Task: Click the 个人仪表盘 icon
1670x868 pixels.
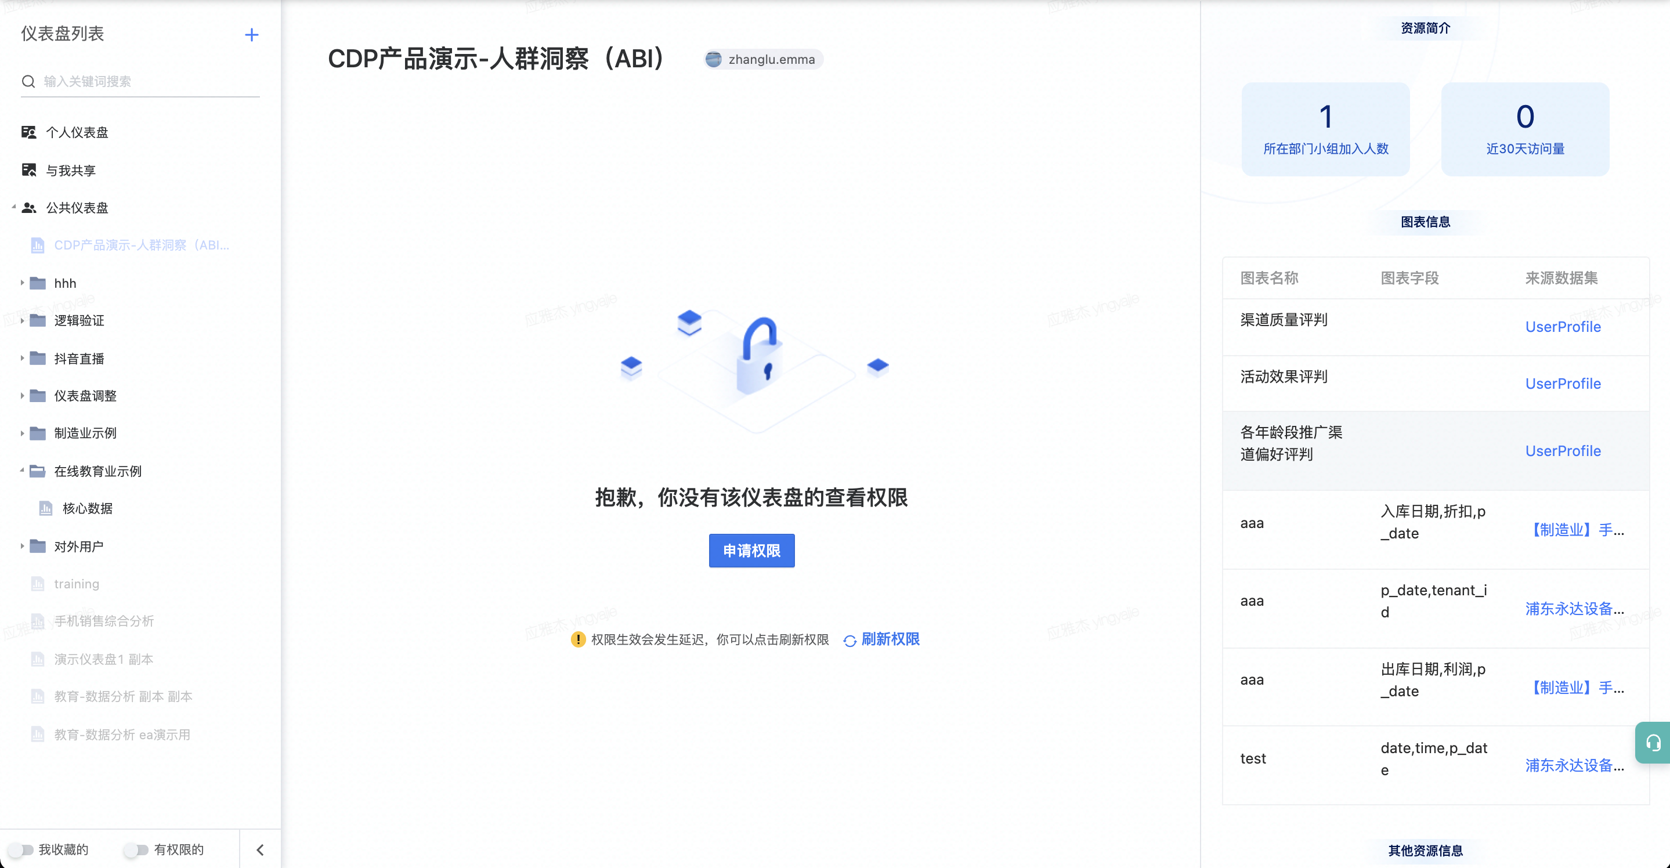Action: [x=28, y=132]
